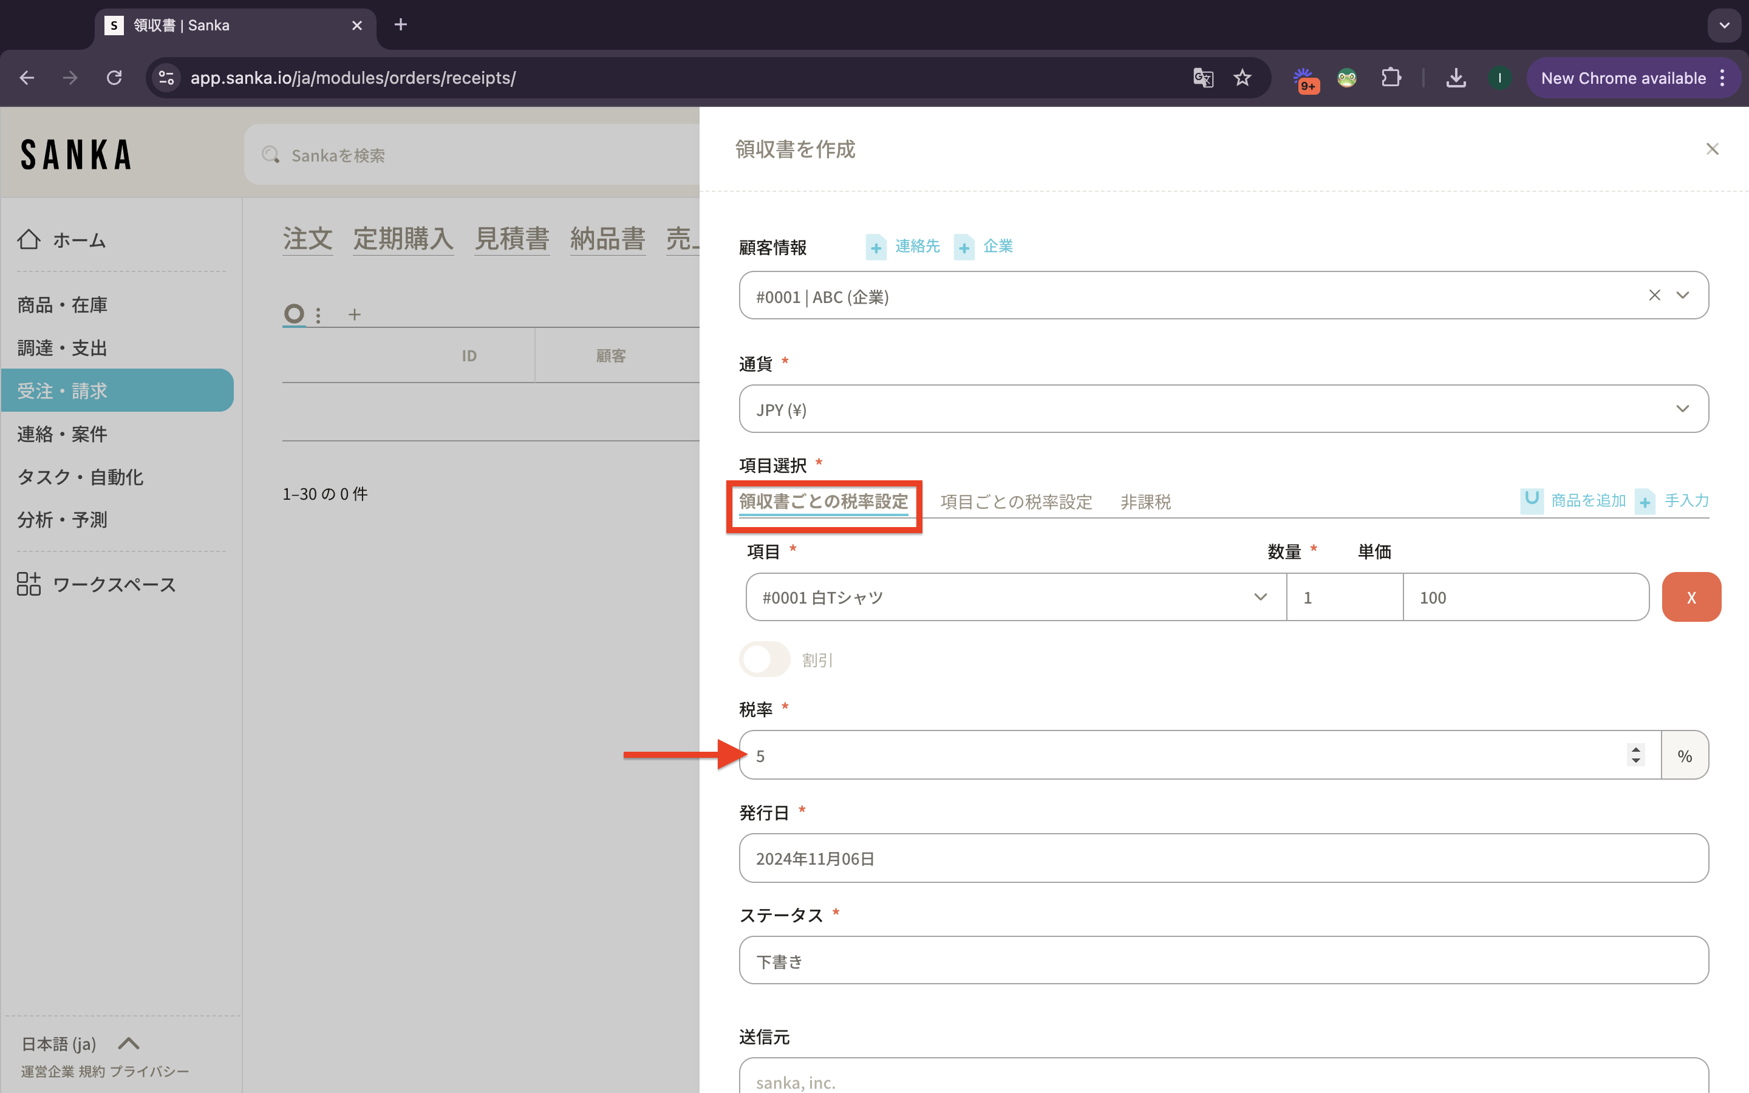1749x1093 pixels.
Task: Toggle the discount switch on
Action: click(765, 659)
